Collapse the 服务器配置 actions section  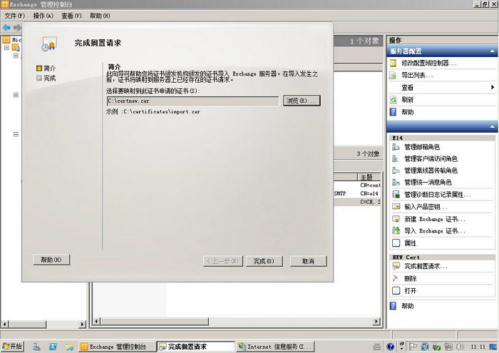click(x=490, y=51)
